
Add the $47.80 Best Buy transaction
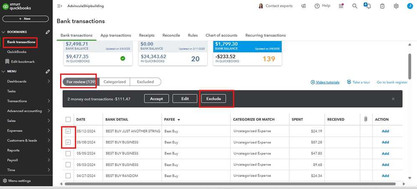click(x=385, y=154)
